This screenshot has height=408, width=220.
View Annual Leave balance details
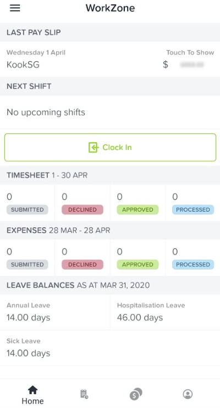(x=55, y=312)
